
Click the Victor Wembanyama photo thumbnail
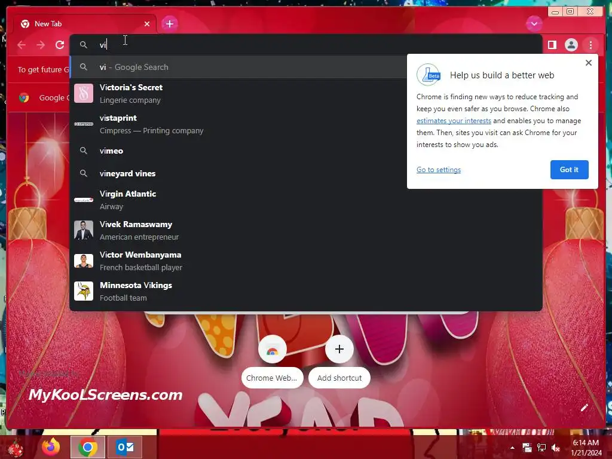click(84, 261)
